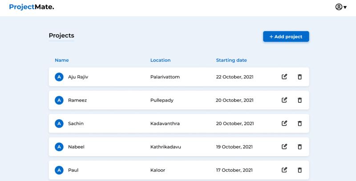Edit the Rameez project
This screenshot has height=181, width=356.
tap(284, 100)
